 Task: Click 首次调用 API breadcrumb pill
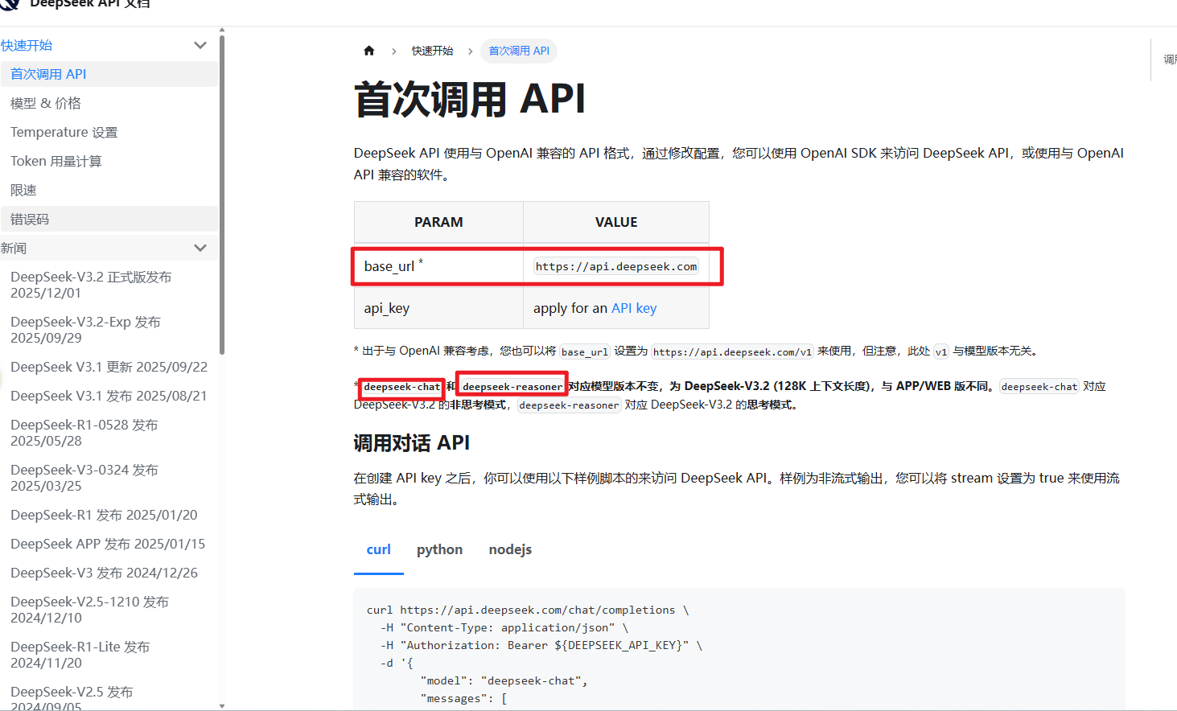[x=519, y=51]
